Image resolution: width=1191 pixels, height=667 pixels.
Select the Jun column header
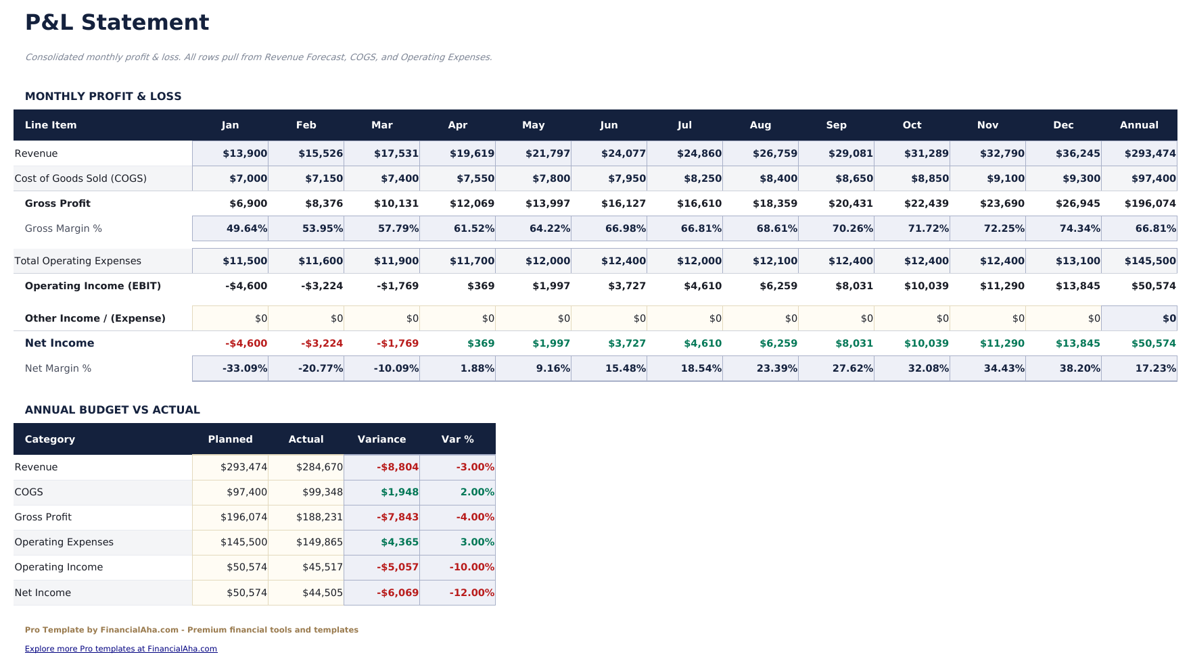pyautogui.click(x=609, y=125)
